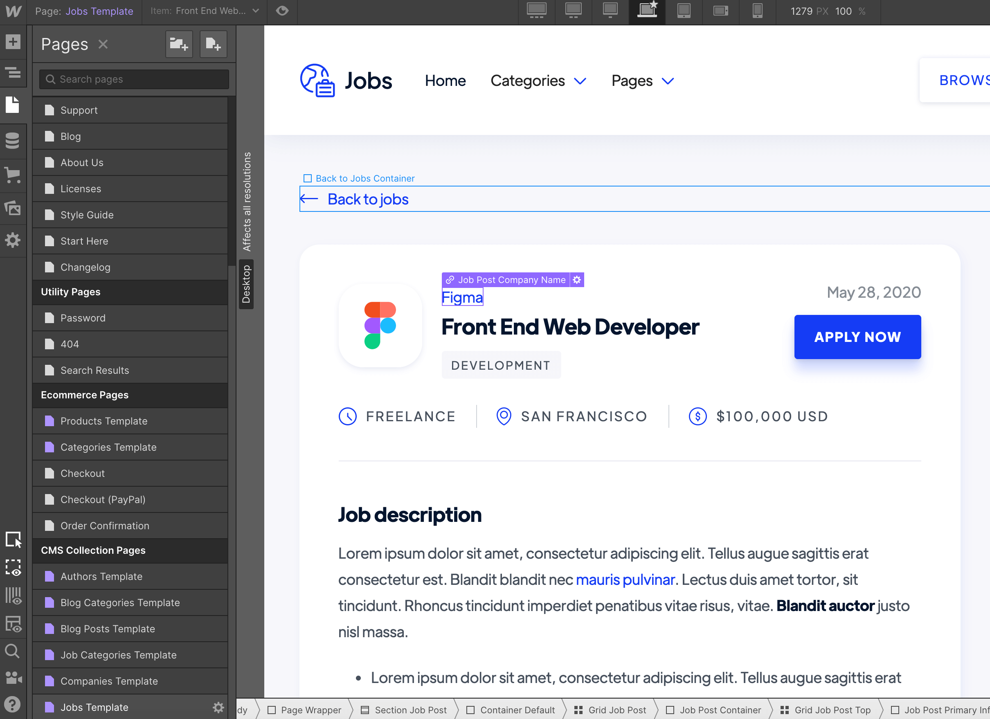This screenshot has width=990, height=719.
Task: Open the Style Guide page
Action: [x=87, y=215]
